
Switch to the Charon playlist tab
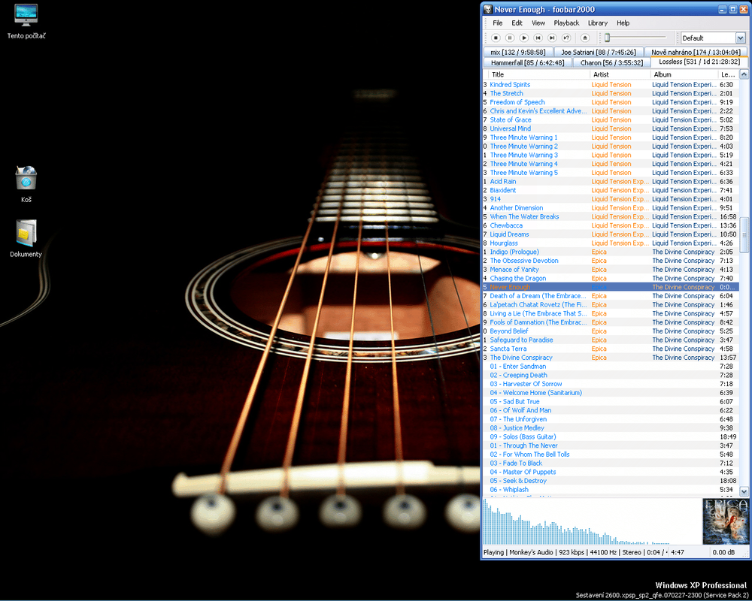click(x=611, y=63)
